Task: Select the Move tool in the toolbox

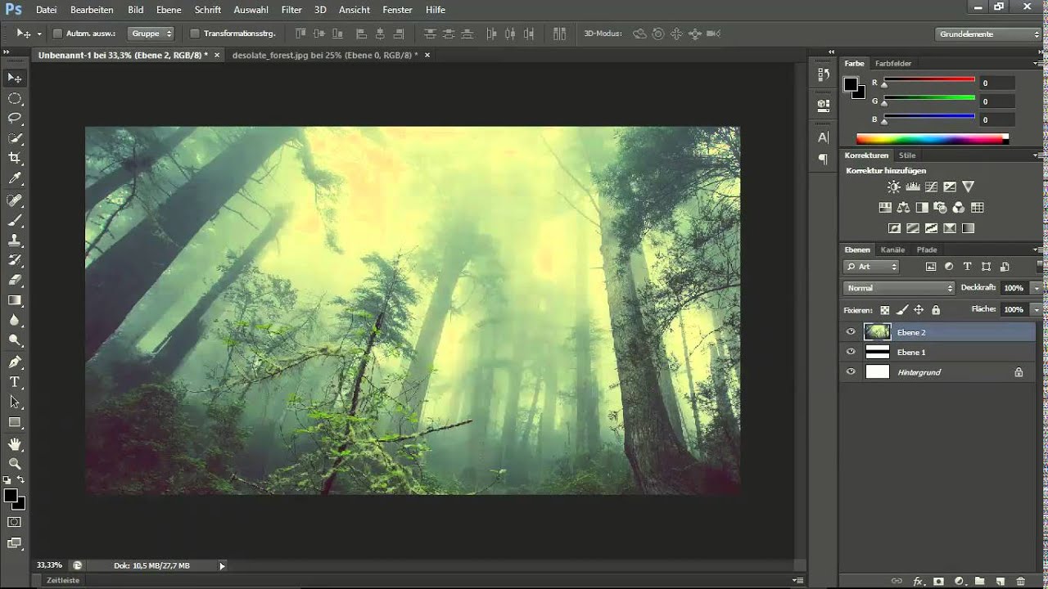Action: coord(15,78)
